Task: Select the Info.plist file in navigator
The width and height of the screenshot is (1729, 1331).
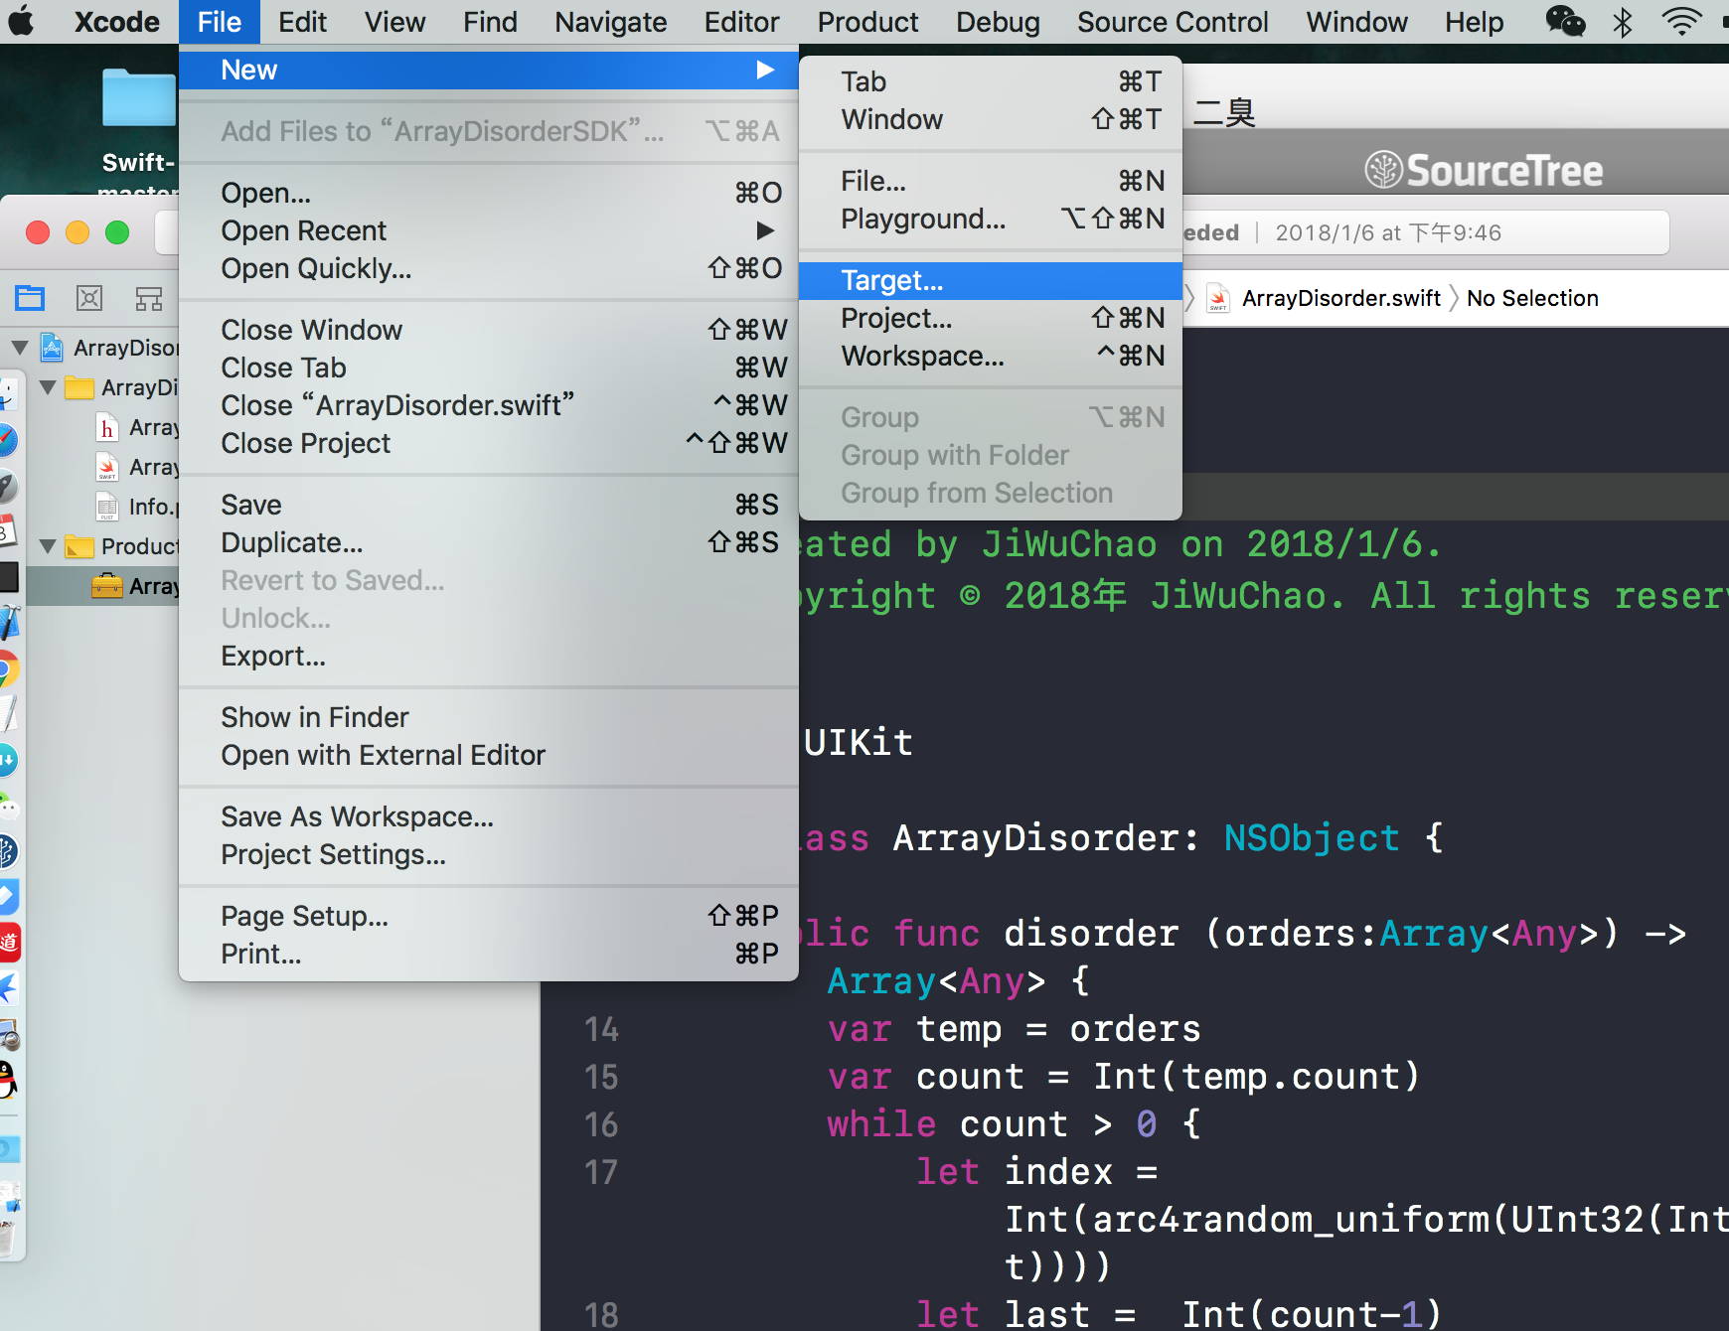Action: click(149, 507)
